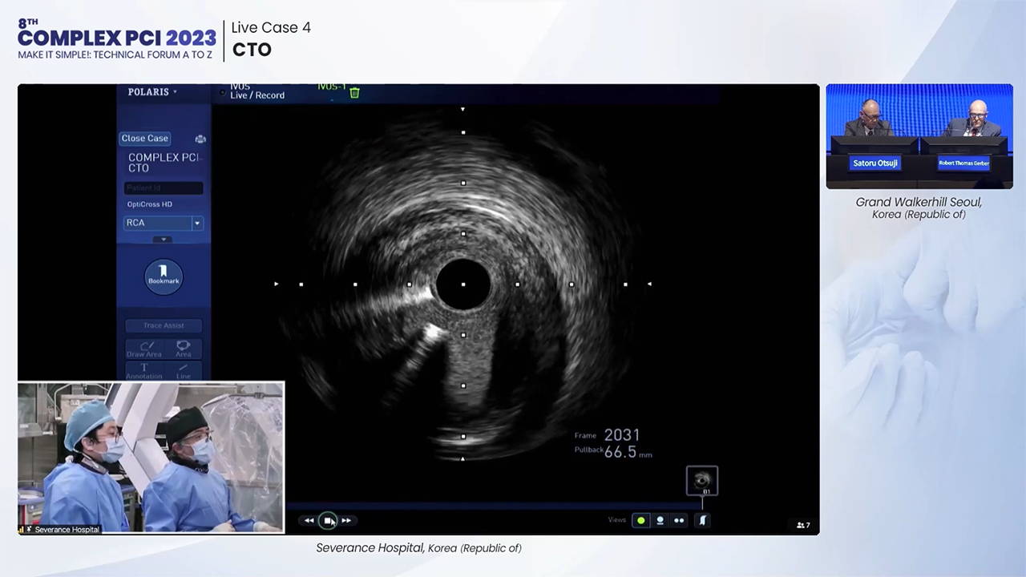Click the Close Case button
The height and width of the screenshot is (577, 1026).
[145, 139]
